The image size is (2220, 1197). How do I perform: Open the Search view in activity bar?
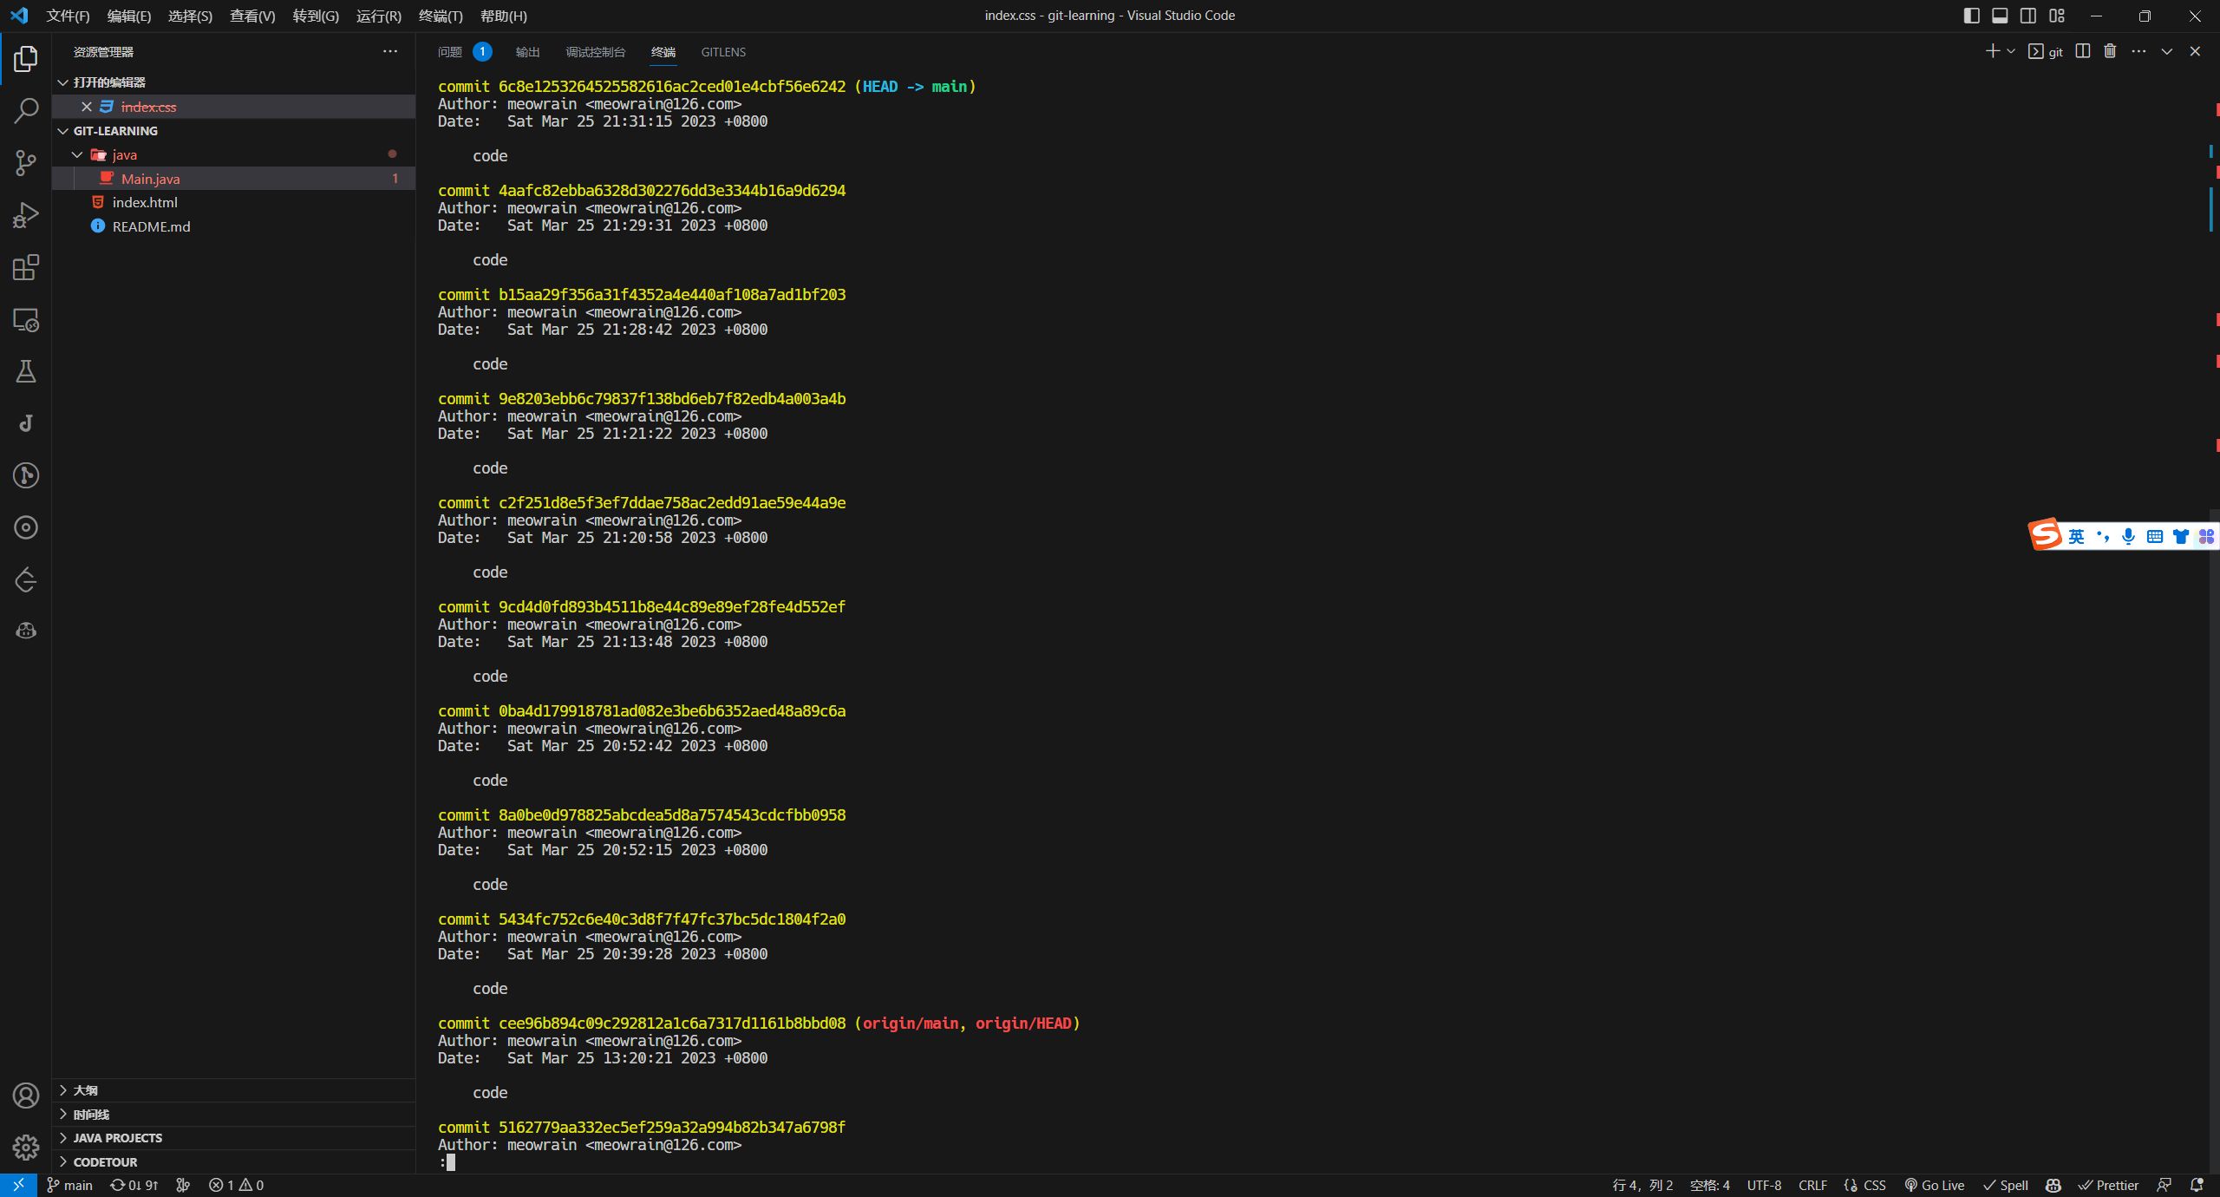tap(26, 111)
